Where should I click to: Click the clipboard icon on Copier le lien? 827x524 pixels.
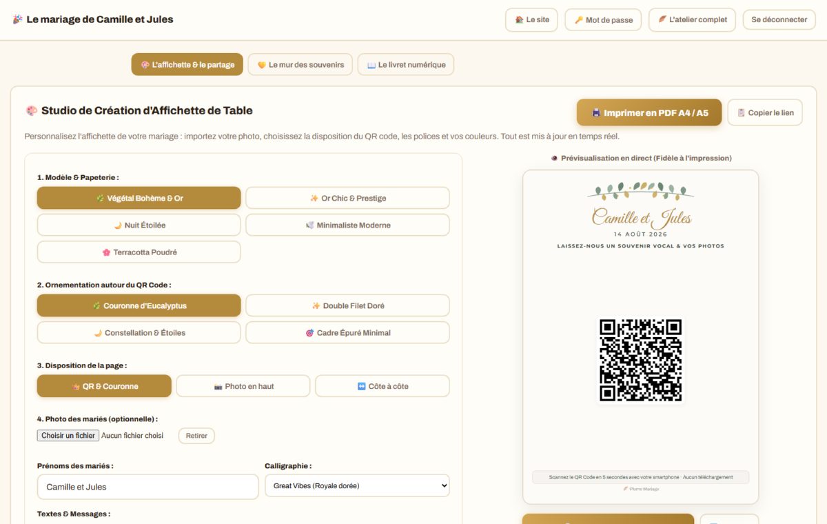click(x=741, y=112)
